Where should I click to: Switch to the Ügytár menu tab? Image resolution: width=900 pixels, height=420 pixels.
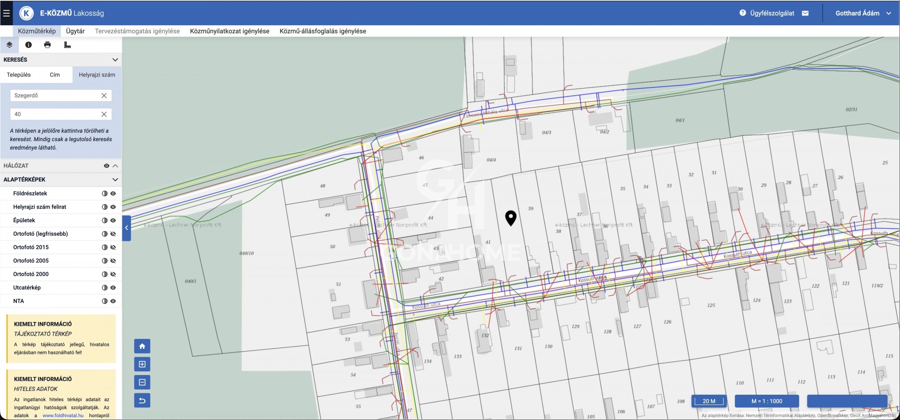click(x=75, y=31)
